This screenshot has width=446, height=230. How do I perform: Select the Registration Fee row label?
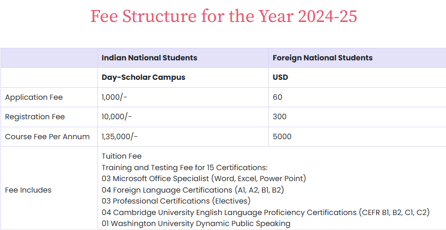(x=35, y=117)
